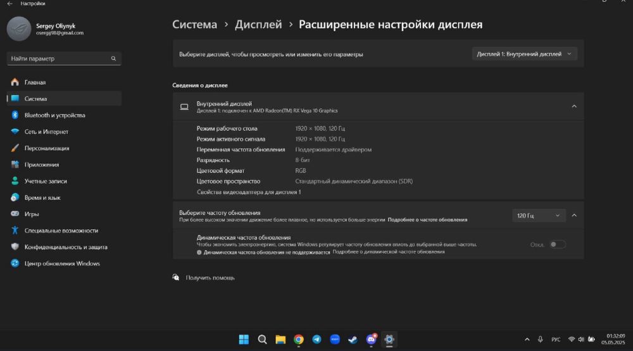Select the '1920 × 1080, 120 Гц' desktop mode value
The height and width of the screenshot is (351, 633).
[x=320, y=129]
